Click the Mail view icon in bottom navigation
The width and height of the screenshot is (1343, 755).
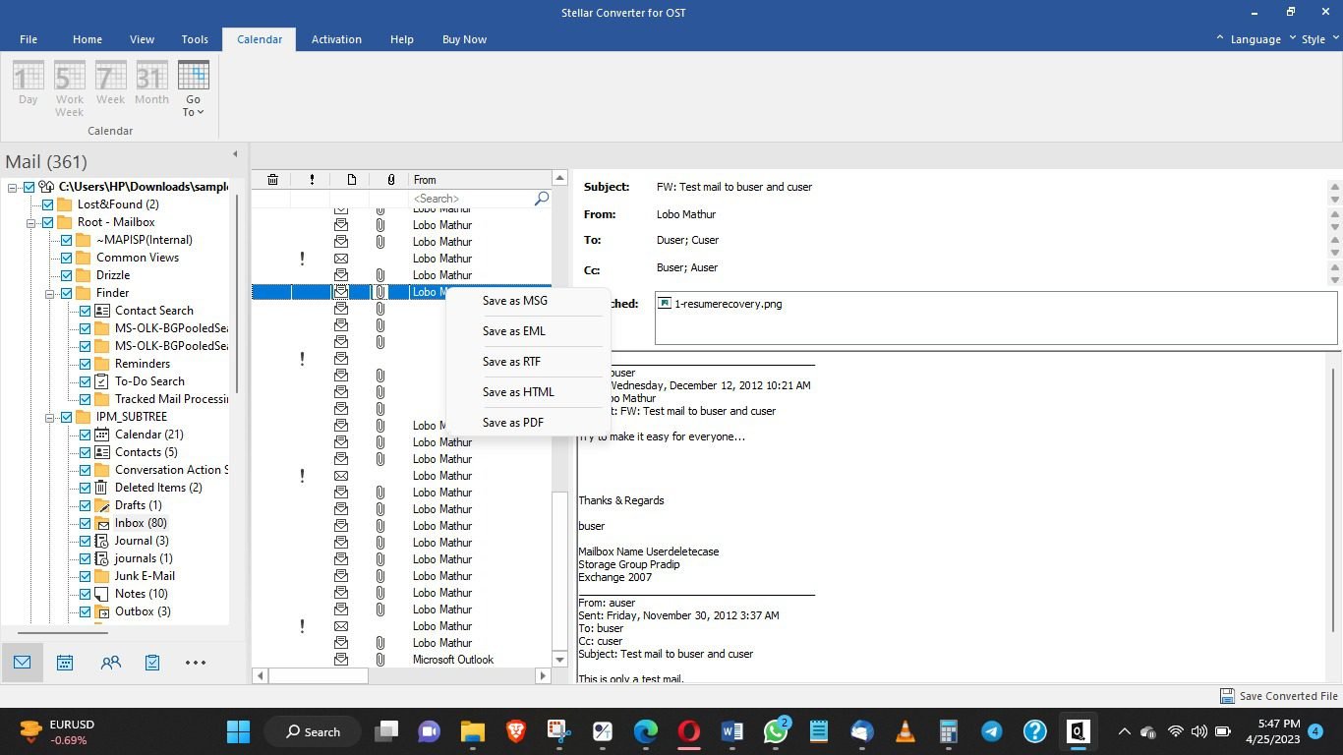tap(23, 663)
